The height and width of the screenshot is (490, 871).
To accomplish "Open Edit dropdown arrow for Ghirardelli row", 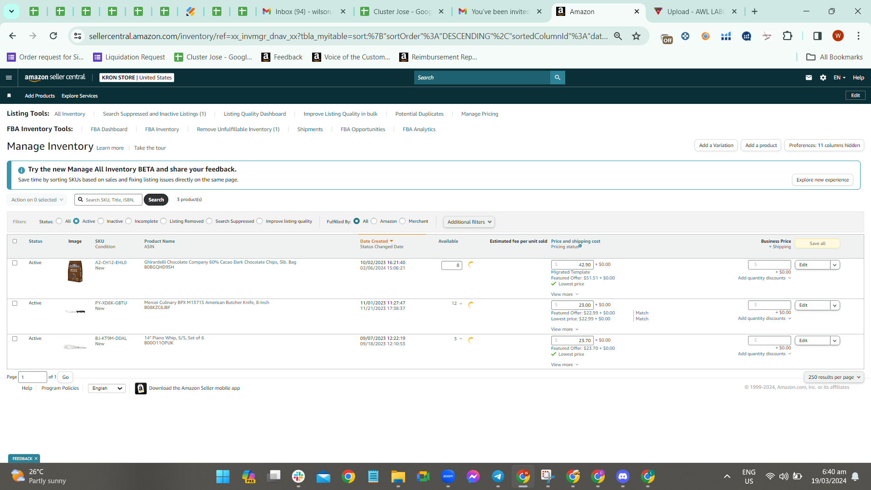I will tap(835, 265).
